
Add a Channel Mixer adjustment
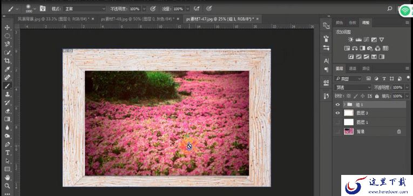[x=378, y=48]
